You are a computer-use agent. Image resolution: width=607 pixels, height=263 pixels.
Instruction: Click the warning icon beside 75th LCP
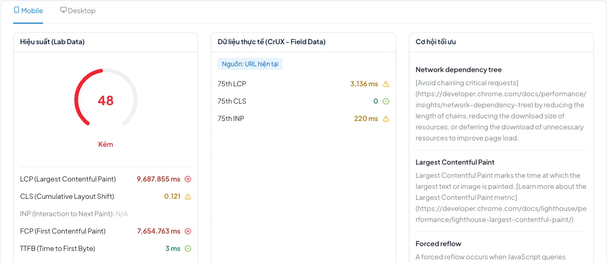point(386,84)
